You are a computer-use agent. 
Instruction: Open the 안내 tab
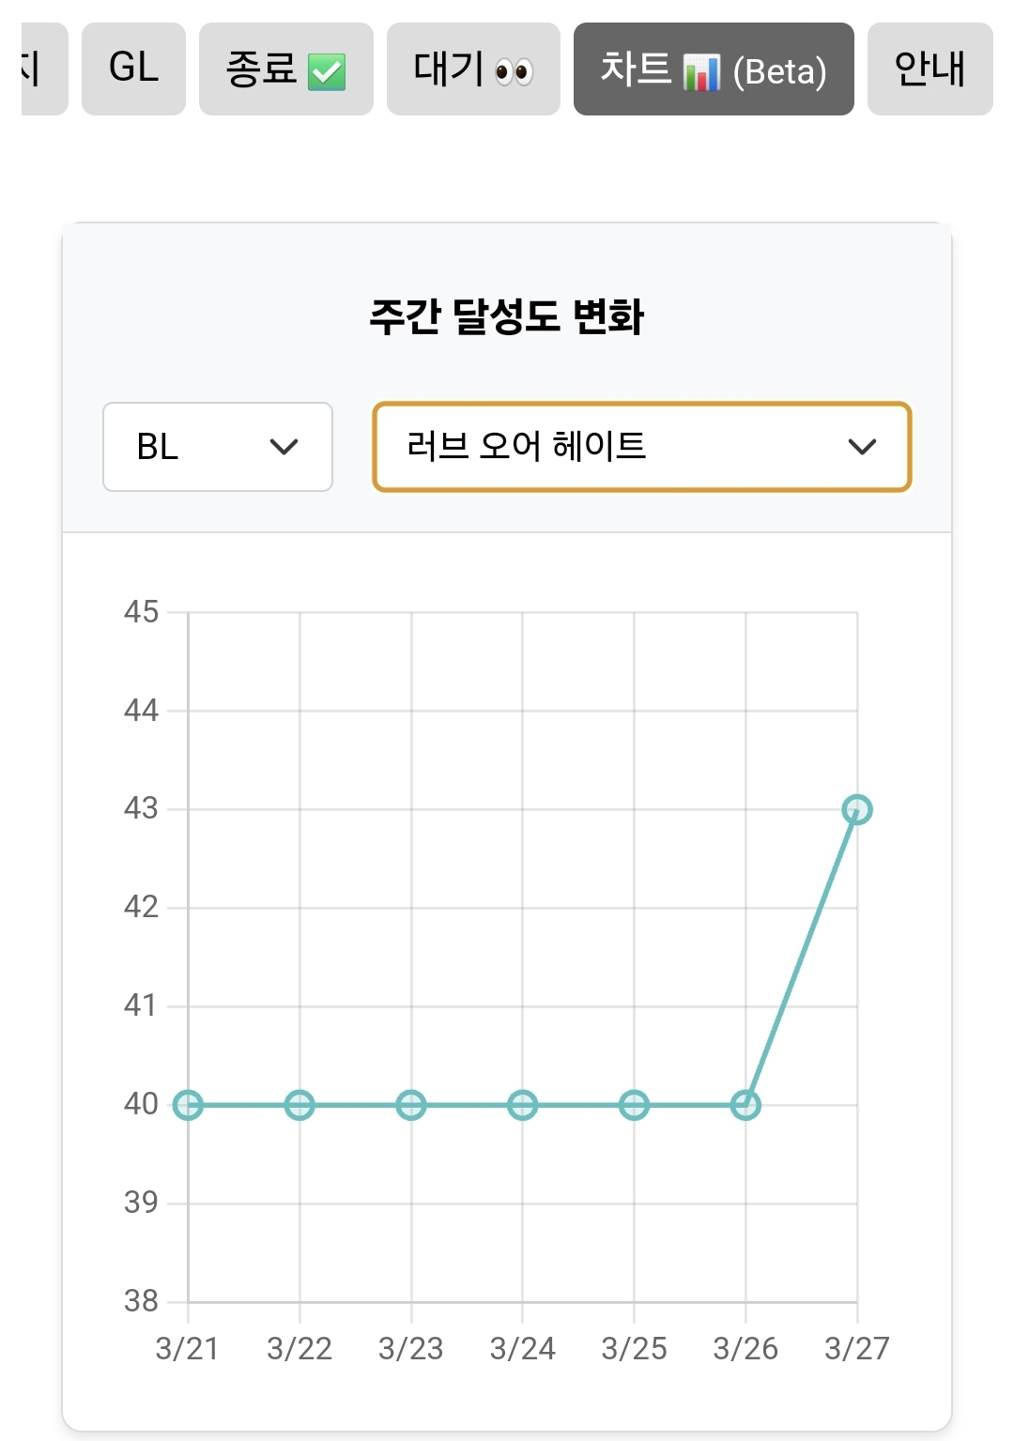929,69
